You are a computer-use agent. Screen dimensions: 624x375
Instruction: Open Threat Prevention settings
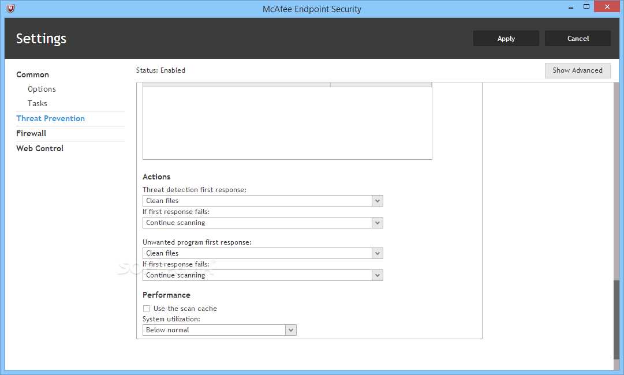51,118
